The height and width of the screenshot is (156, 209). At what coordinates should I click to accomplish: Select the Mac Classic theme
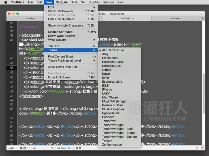(119, 97)
